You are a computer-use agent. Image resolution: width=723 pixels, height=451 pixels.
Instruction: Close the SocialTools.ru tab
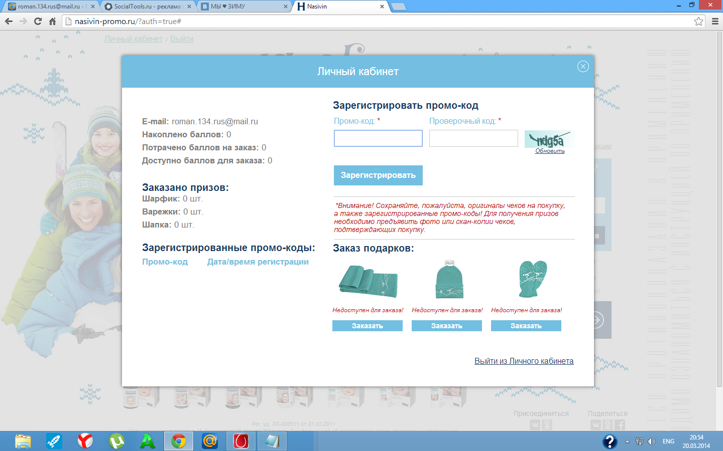click(189, 7)
